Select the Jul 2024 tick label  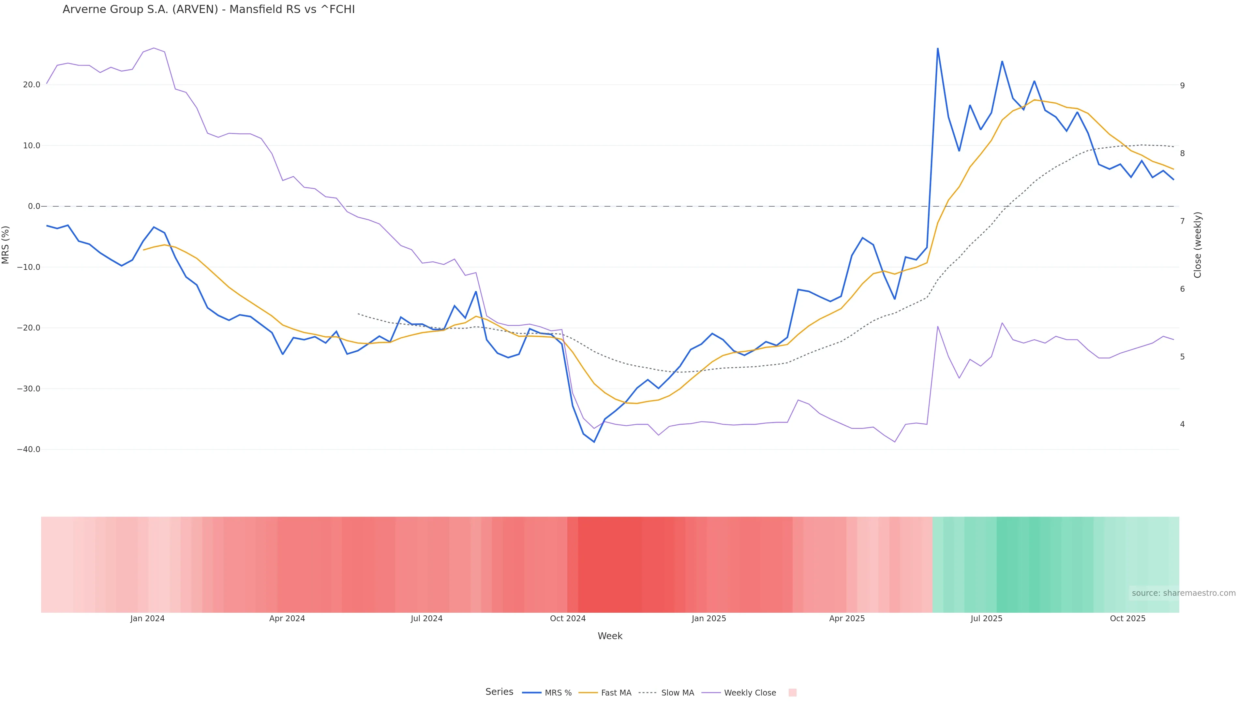427,619
